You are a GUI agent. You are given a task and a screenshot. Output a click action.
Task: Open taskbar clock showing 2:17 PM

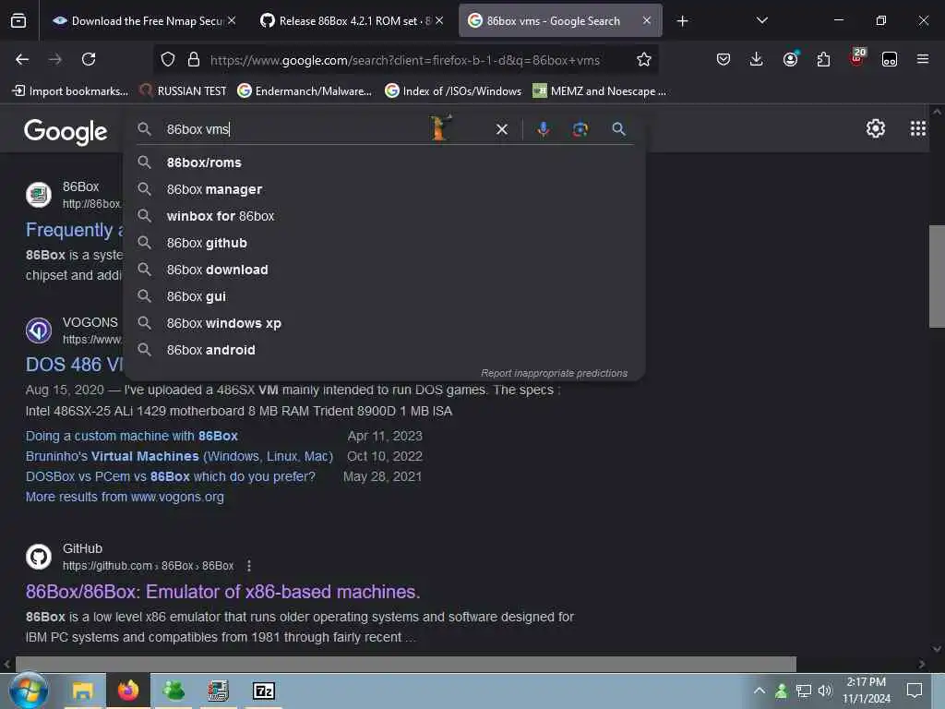[866, 691]
